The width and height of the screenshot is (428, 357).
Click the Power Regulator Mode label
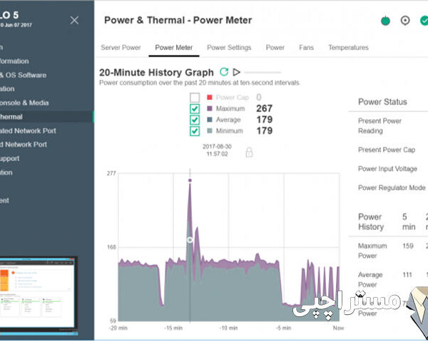point(392,188)
